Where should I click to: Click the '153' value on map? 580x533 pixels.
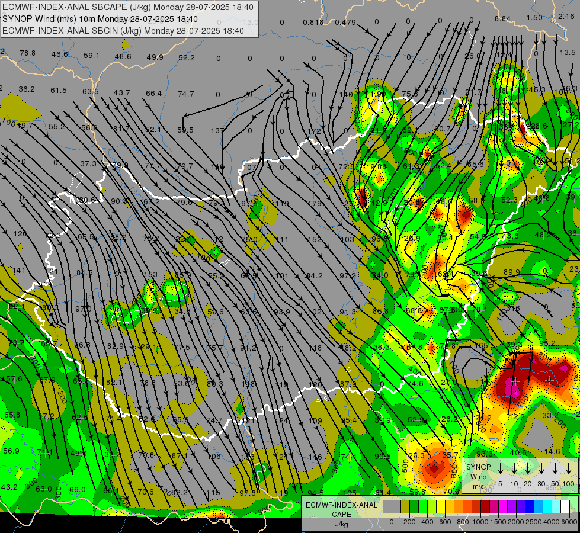150,274
